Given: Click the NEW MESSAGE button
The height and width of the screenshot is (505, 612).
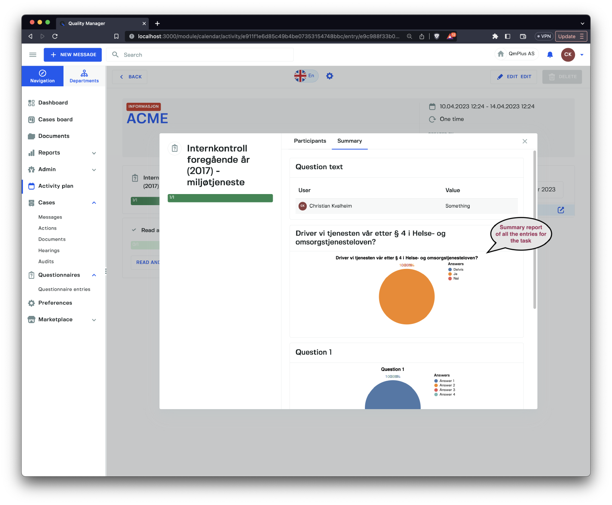Looking at the screenshot, I should (x=73, y=55).
